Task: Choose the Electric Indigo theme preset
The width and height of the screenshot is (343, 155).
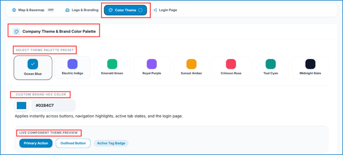Action: point(72,68)
